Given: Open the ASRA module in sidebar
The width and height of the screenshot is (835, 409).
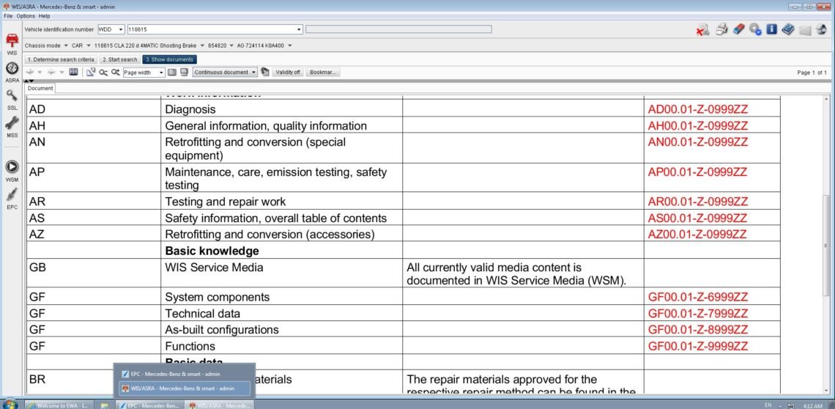Looking at the screenshot, I should click(12, 73).
